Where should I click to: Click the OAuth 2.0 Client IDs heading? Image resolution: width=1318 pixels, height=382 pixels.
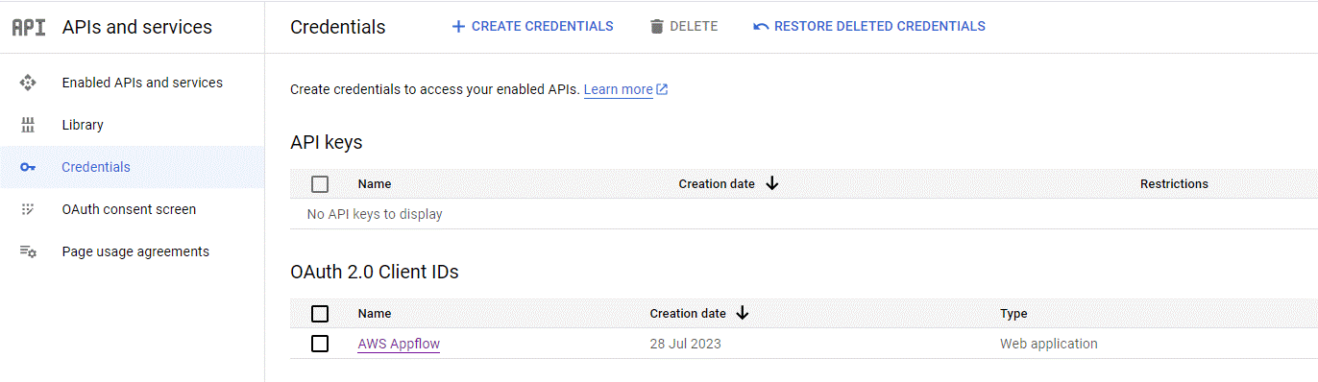[x=375, y=272]
